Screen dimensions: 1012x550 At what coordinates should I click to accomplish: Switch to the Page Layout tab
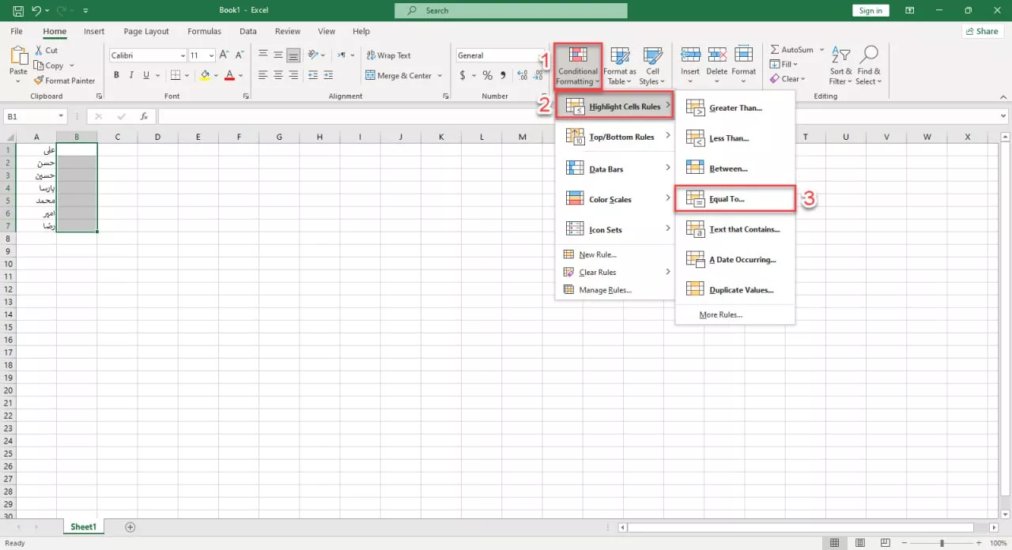146,32
